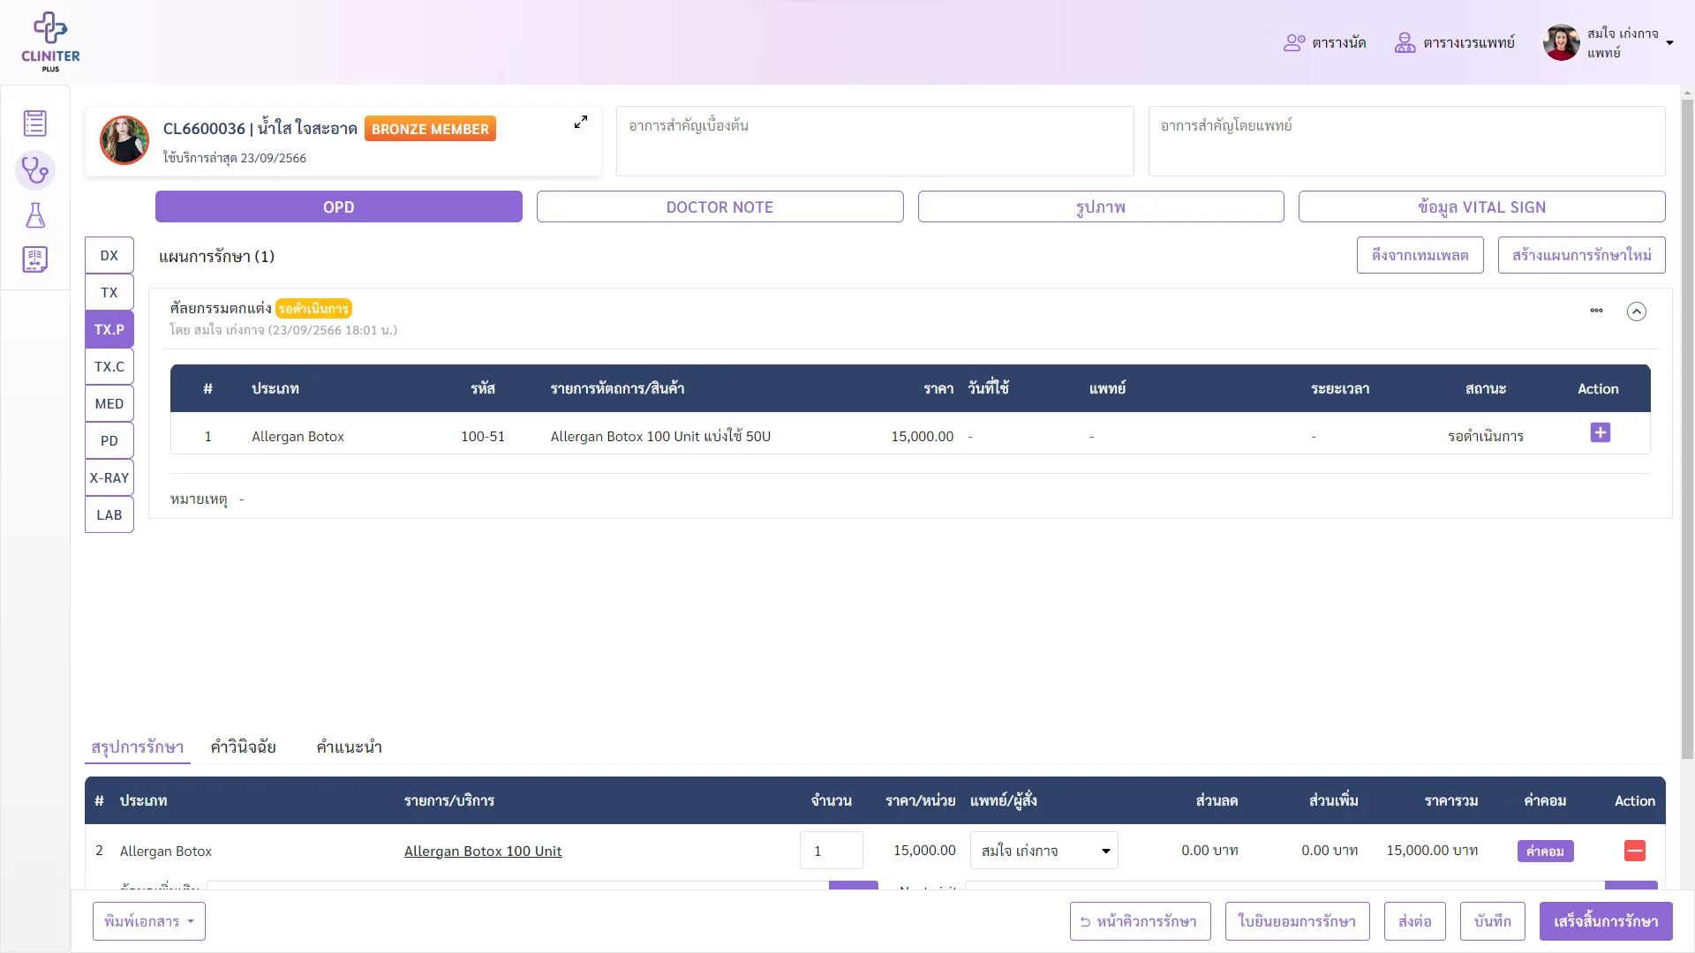This screenshot has height=953, width=1695.
Task: Collapse the ศัลยกรรมตกแต่ง treatment plan section
Action: [x=1637, y=311]
